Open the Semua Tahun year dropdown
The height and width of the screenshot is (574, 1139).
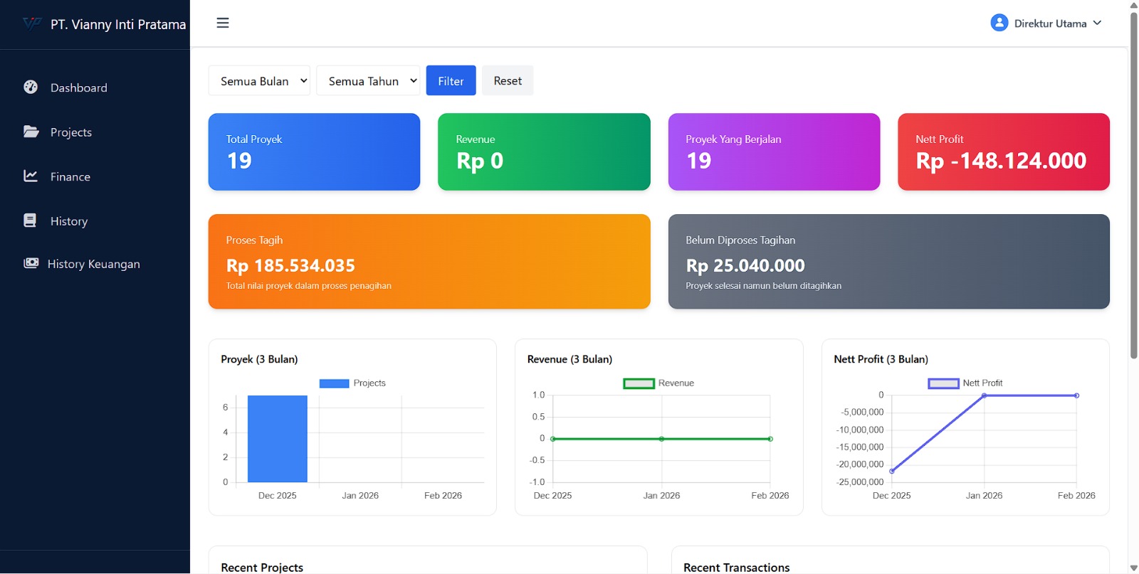tap(367, 81)
